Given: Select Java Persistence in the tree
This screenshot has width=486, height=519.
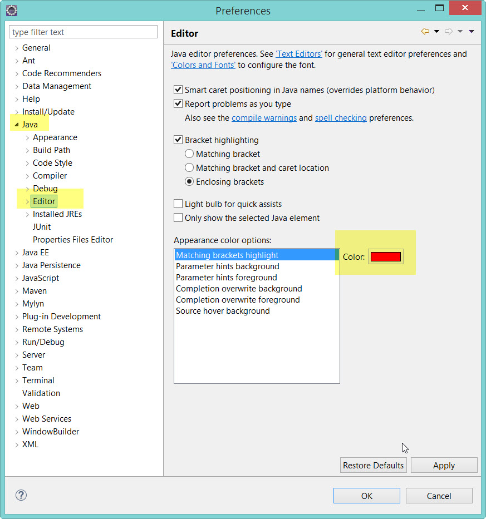Looking at the screenshot, I should point(51,265).
